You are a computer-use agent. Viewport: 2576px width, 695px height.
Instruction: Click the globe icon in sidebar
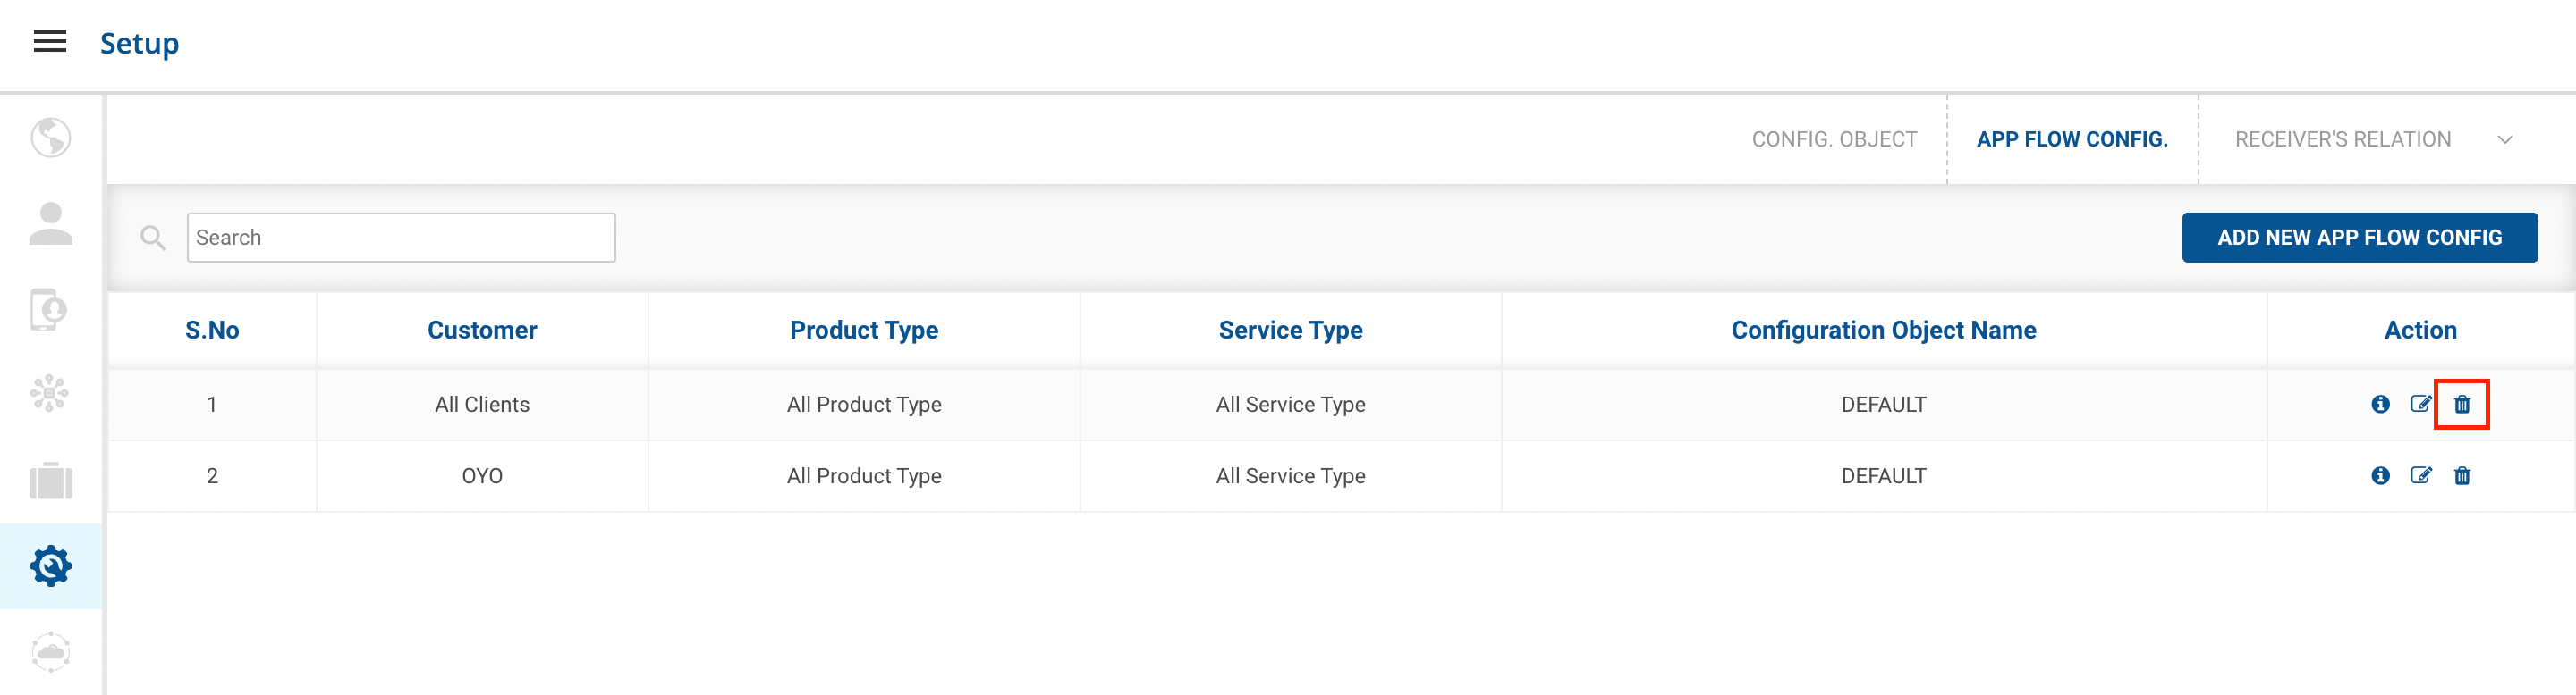coord(50,138)
